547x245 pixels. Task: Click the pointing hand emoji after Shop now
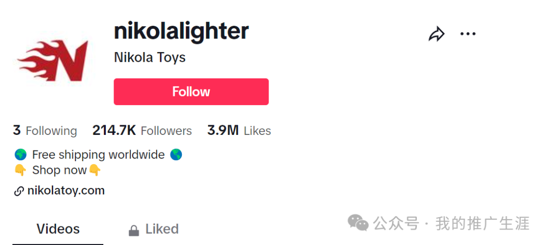click(x=95, y=170)
